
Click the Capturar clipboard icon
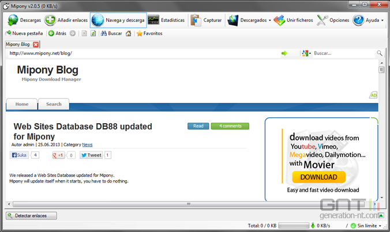(x=206, y=20)
